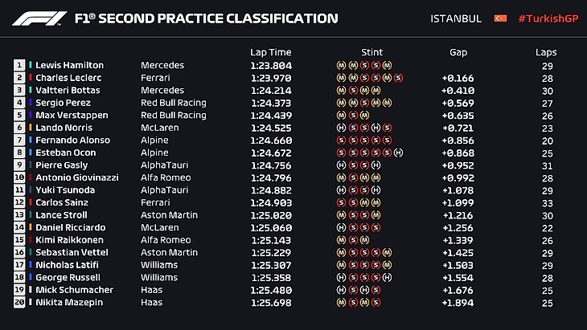Click the first tyre icon in Mazepin's stint
This screenshot has height=330, width=587.
341,303
